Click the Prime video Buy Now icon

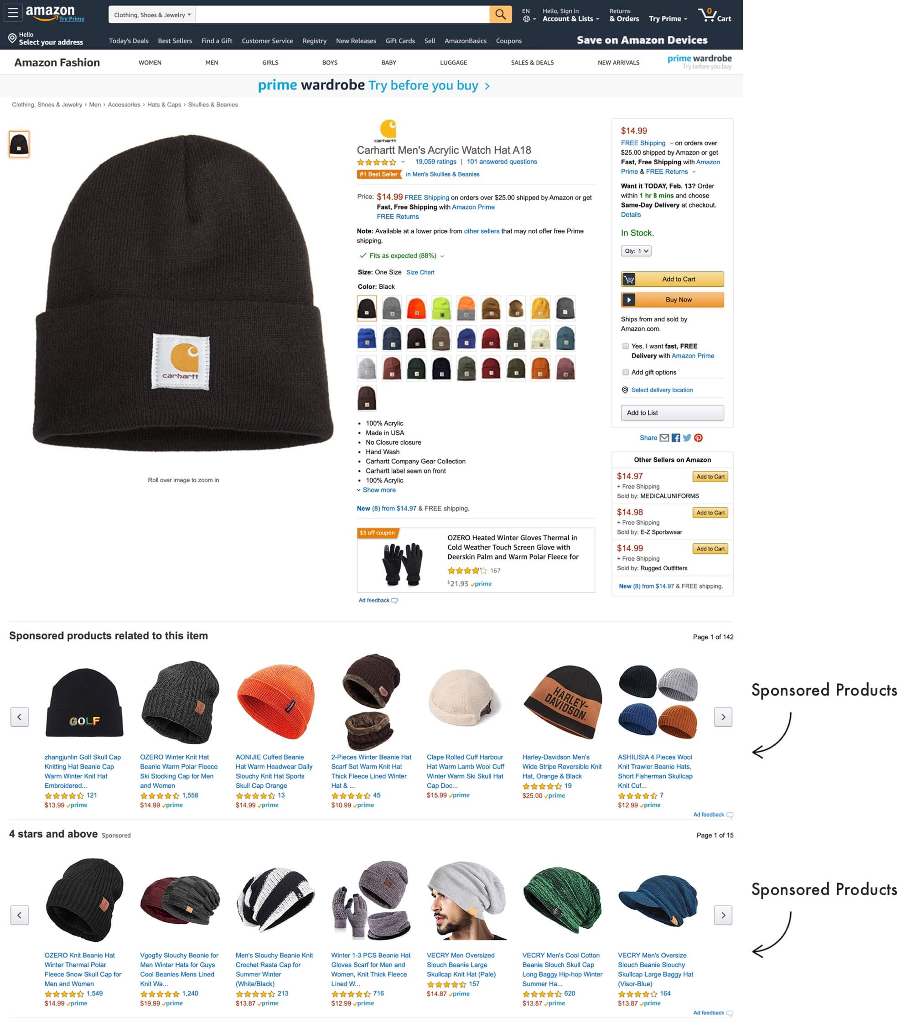pos(630,298)
